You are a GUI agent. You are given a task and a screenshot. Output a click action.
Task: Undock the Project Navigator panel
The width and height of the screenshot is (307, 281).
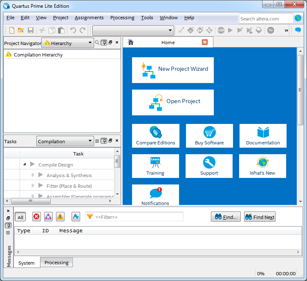pyautogui.click(x=110, y=42)
